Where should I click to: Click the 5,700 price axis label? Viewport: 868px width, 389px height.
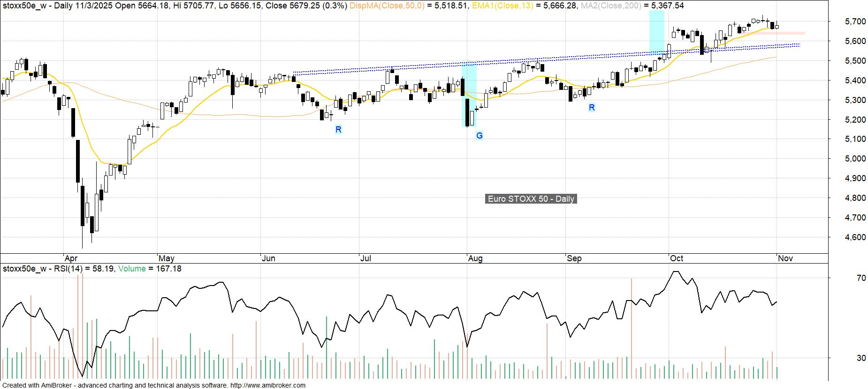(x=855, y=22)
